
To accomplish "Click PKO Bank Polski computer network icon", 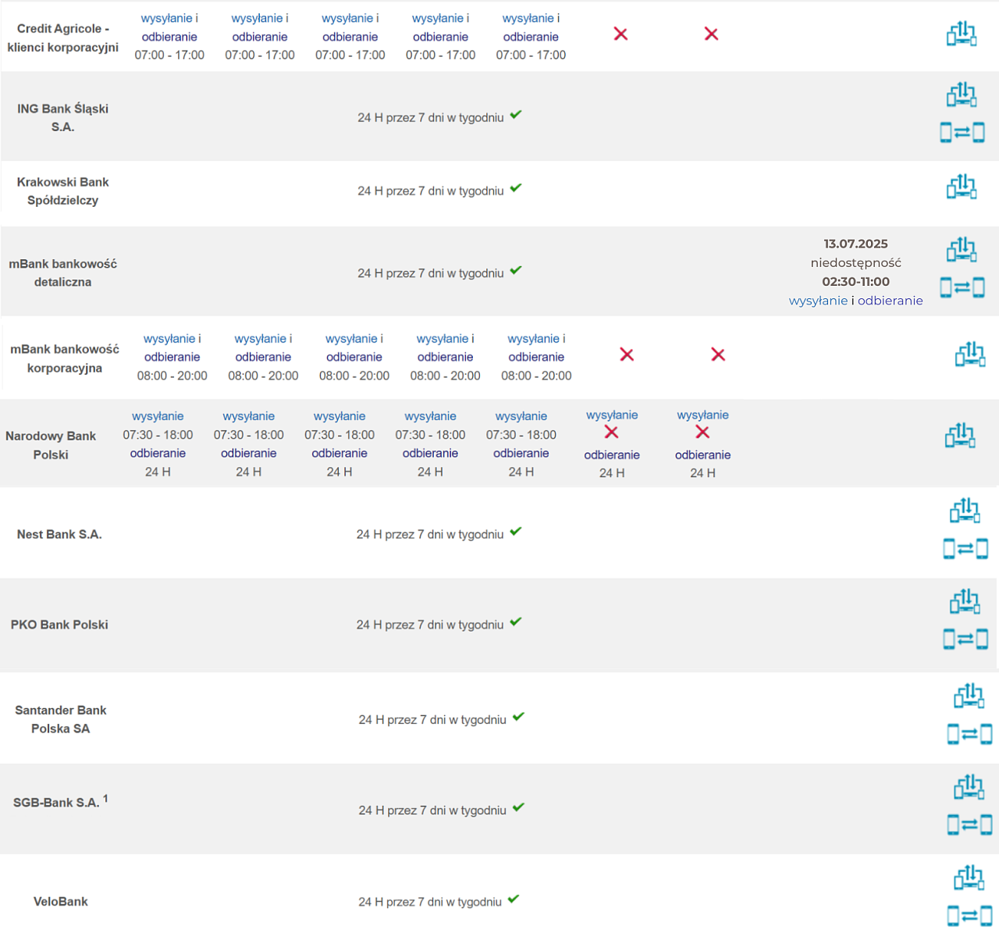I will (965, 601).
